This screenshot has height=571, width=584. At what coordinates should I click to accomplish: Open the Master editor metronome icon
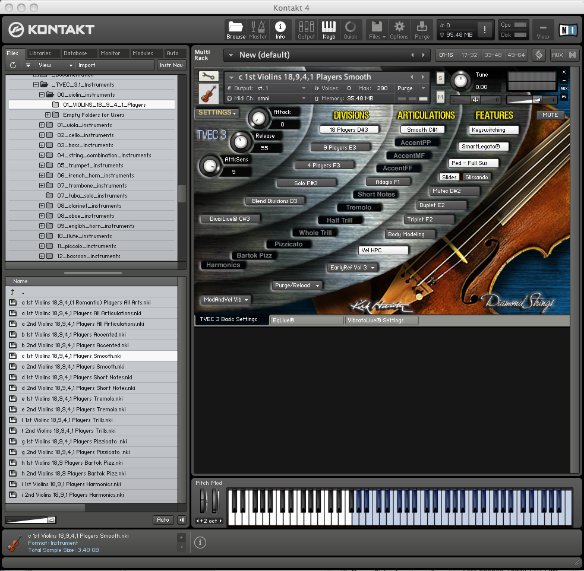[x=258, y=30]
